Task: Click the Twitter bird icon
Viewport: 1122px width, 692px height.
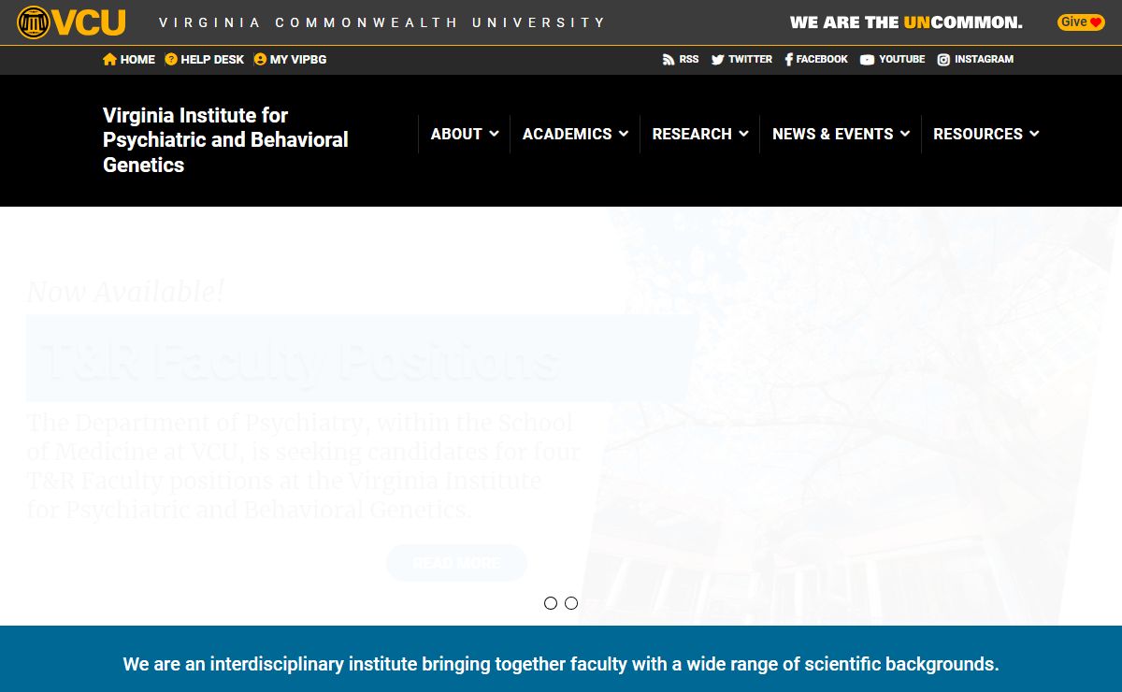Action: pos(717,59)
